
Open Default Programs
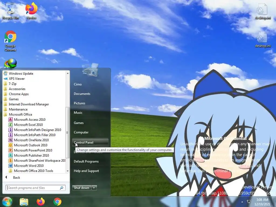86,161
